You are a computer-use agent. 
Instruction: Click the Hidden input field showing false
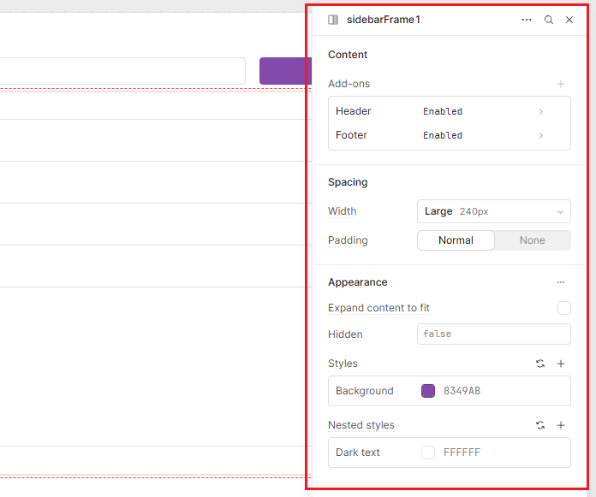pos(494,334)
